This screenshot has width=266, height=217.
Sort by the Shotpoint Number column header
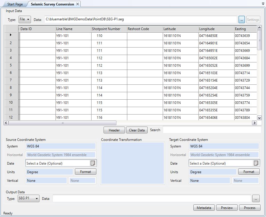tap(106, 29)
